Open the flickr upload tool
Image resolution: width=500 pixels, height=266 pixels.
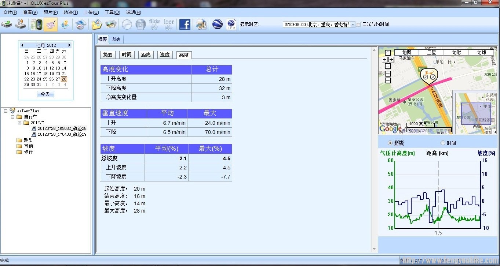pos(154,24)
